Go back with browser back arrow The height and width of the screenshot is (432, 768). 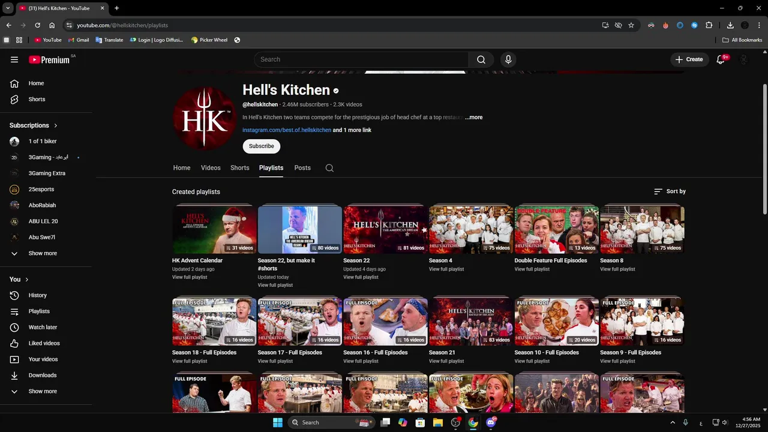(8, 25)
